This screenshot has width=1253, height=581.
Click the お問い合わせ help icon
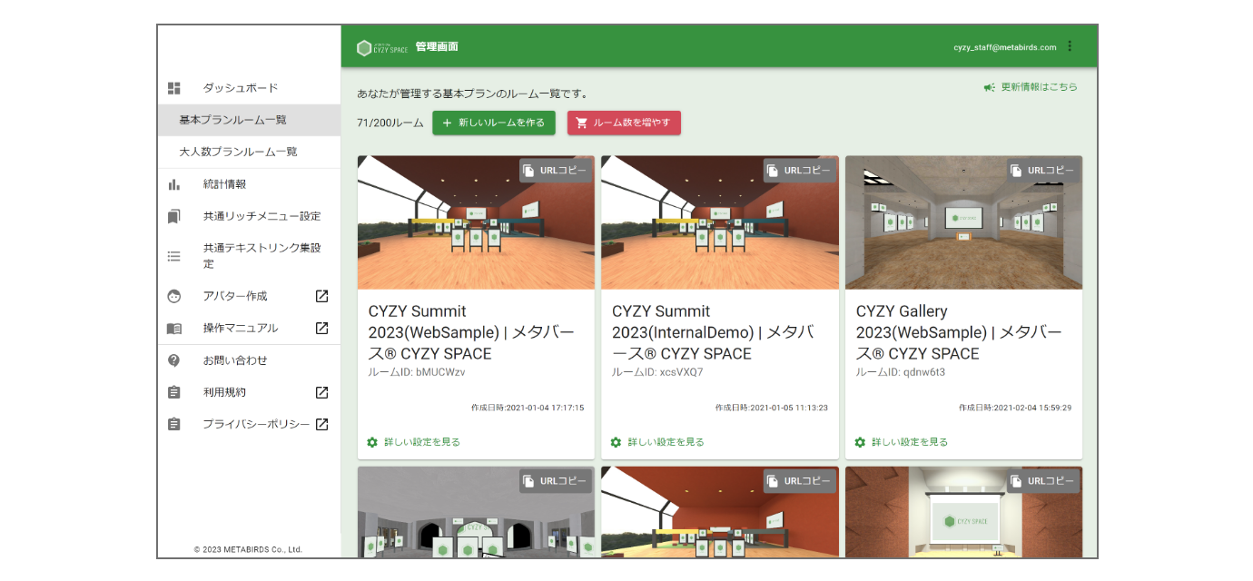(174, 360)
